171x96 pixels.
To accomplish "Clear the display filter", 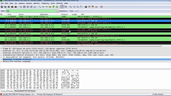I will 71,11.
